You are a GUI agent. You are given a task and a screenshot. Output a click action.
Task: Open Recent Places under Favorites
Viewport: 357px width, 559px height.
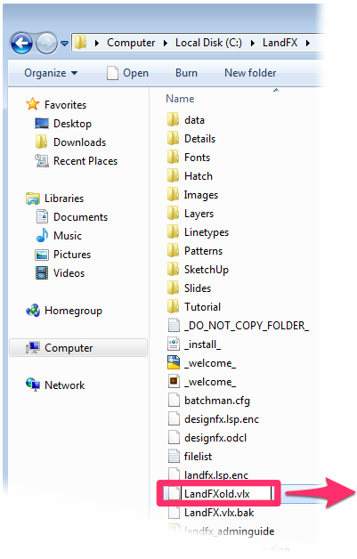[x=85, y=161]
